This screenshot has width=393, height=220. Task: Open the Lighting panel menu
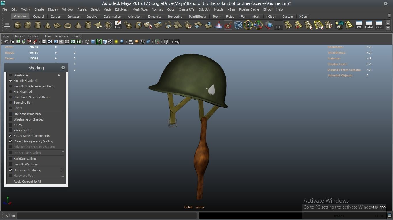click(34, 36)
